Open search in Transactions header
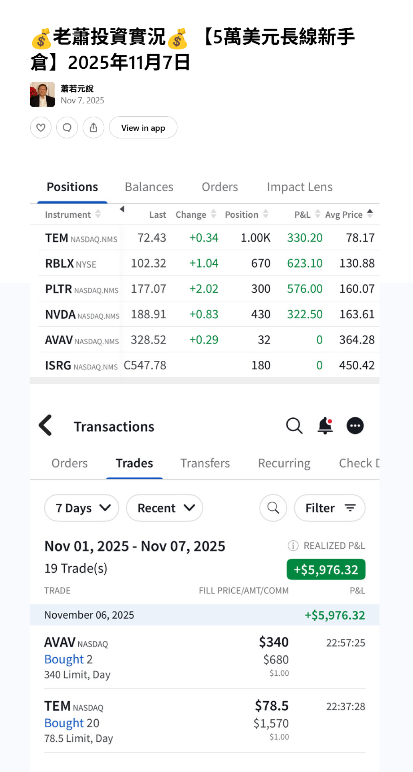Image resolution: width=413 pixels, height=772 pixels. pos(294,426)
